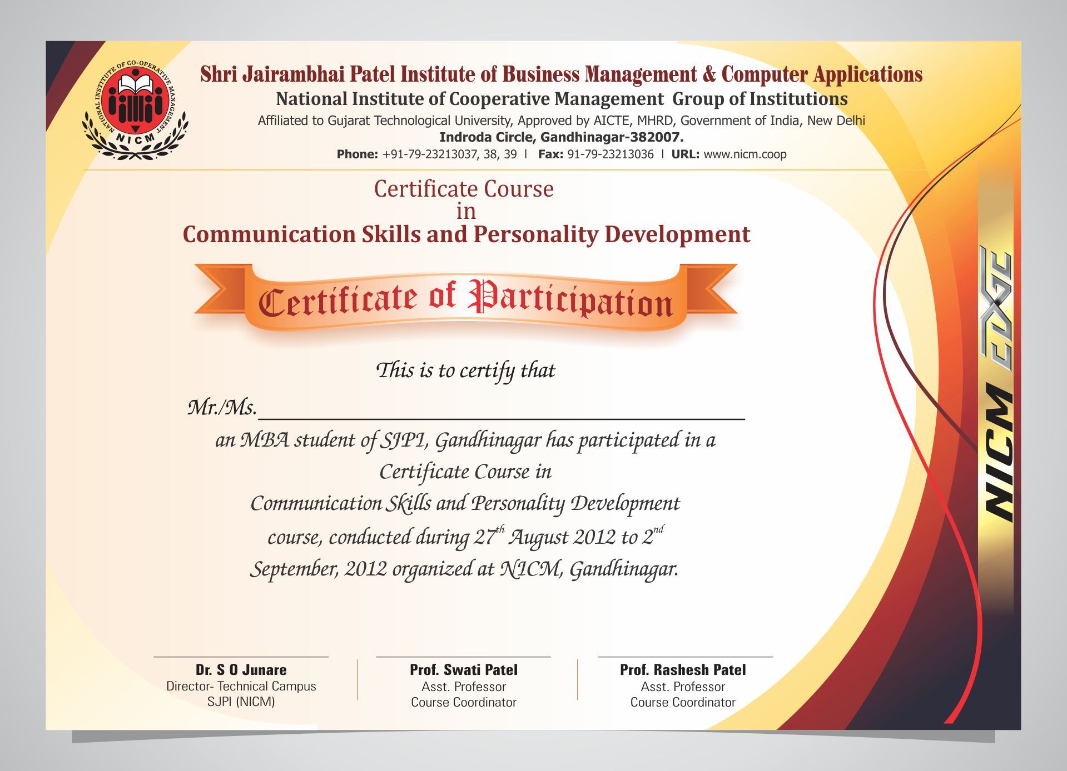Click the signature line above Dr. S O Junare

pyautogui.click(x=241, y=657)
